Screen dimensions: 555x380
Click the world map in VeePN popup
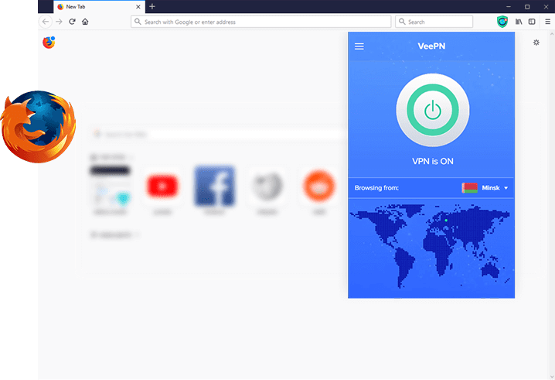point(431,245)
